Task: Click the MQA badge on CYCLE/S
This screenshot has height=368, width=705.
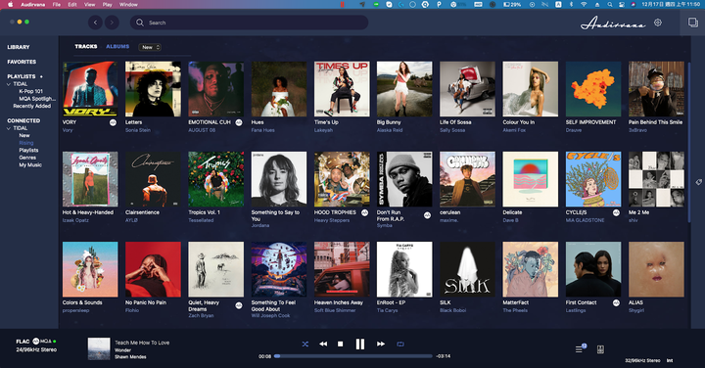Action: tap(616, 212)
